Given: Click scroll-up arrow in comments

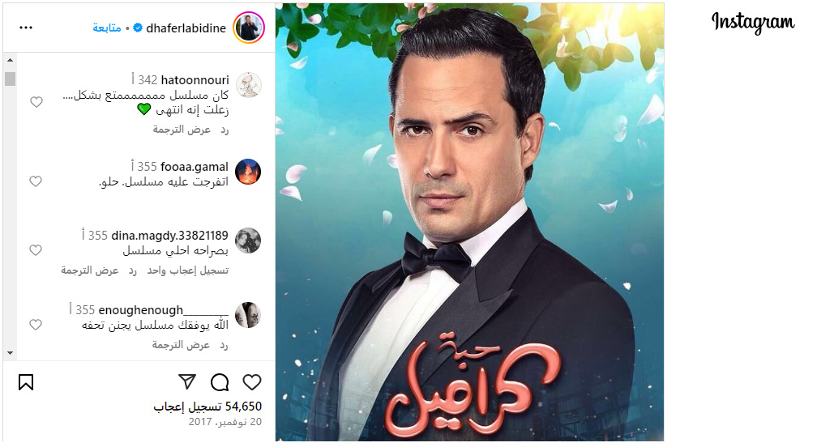Looking at the screenshot, I should 10,60.
